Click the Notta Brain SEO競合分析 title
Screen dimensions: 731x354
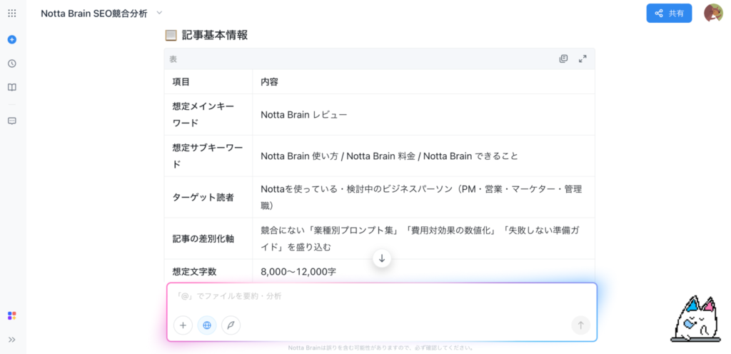click(94, 14)
